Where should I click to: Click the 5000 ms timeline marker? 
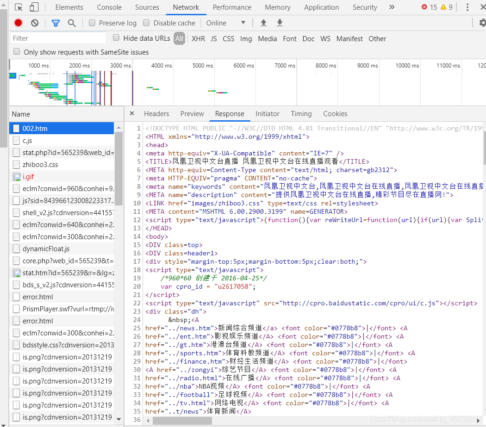203,65
